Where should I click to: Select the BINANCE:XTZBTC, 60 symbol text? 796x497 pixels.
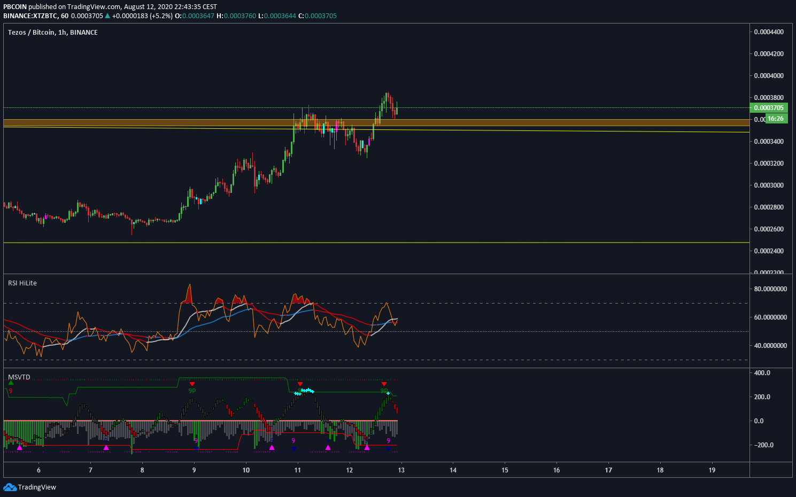36,16
